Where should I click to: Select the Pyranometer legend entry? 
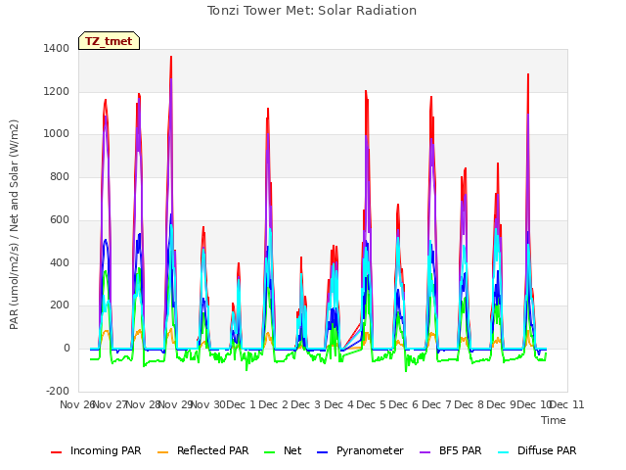click(360, 450)
